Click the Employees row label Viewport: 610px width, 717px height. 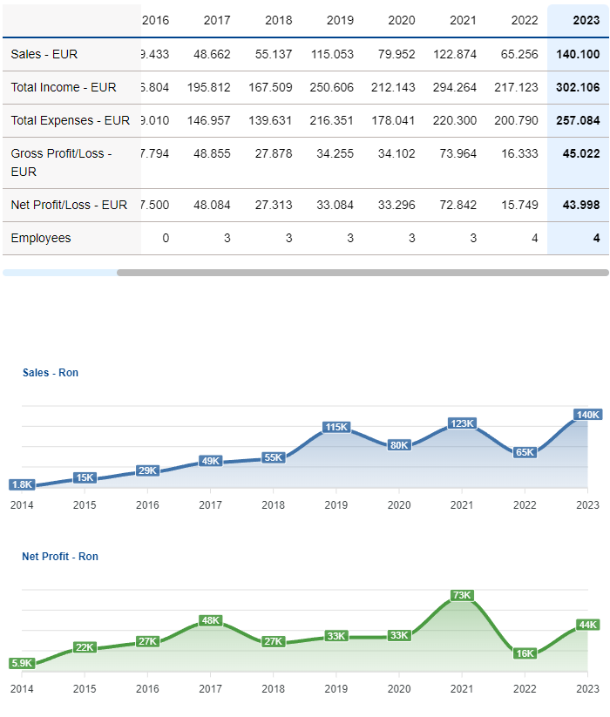41,238
